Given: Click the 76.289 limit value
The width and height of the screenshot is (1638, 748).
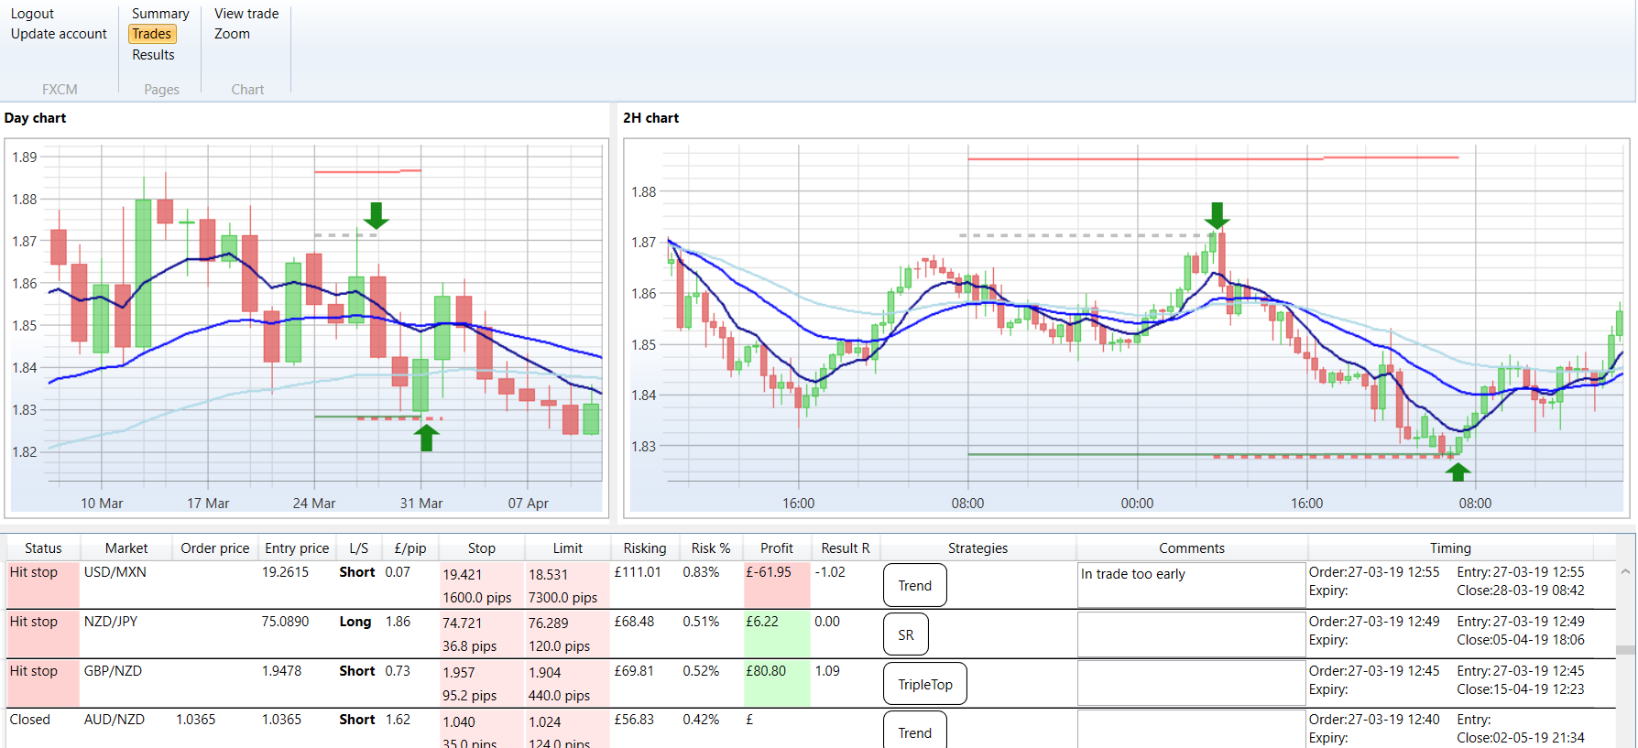Looking at the screenshot, I should [549, 623].
